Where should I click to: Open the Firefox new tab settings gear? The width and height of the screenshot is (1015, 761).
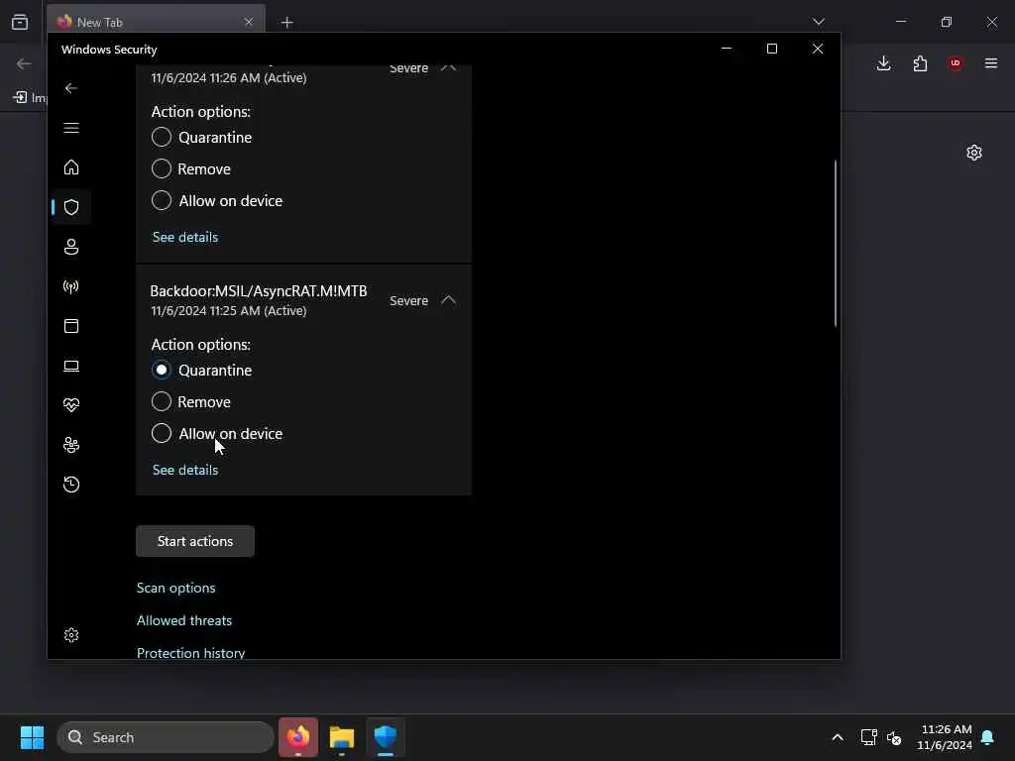tap(974, 153)
